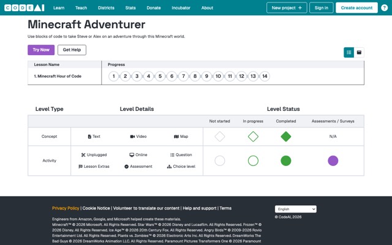
Task: Click the Create account button
Action: point(356,8)
